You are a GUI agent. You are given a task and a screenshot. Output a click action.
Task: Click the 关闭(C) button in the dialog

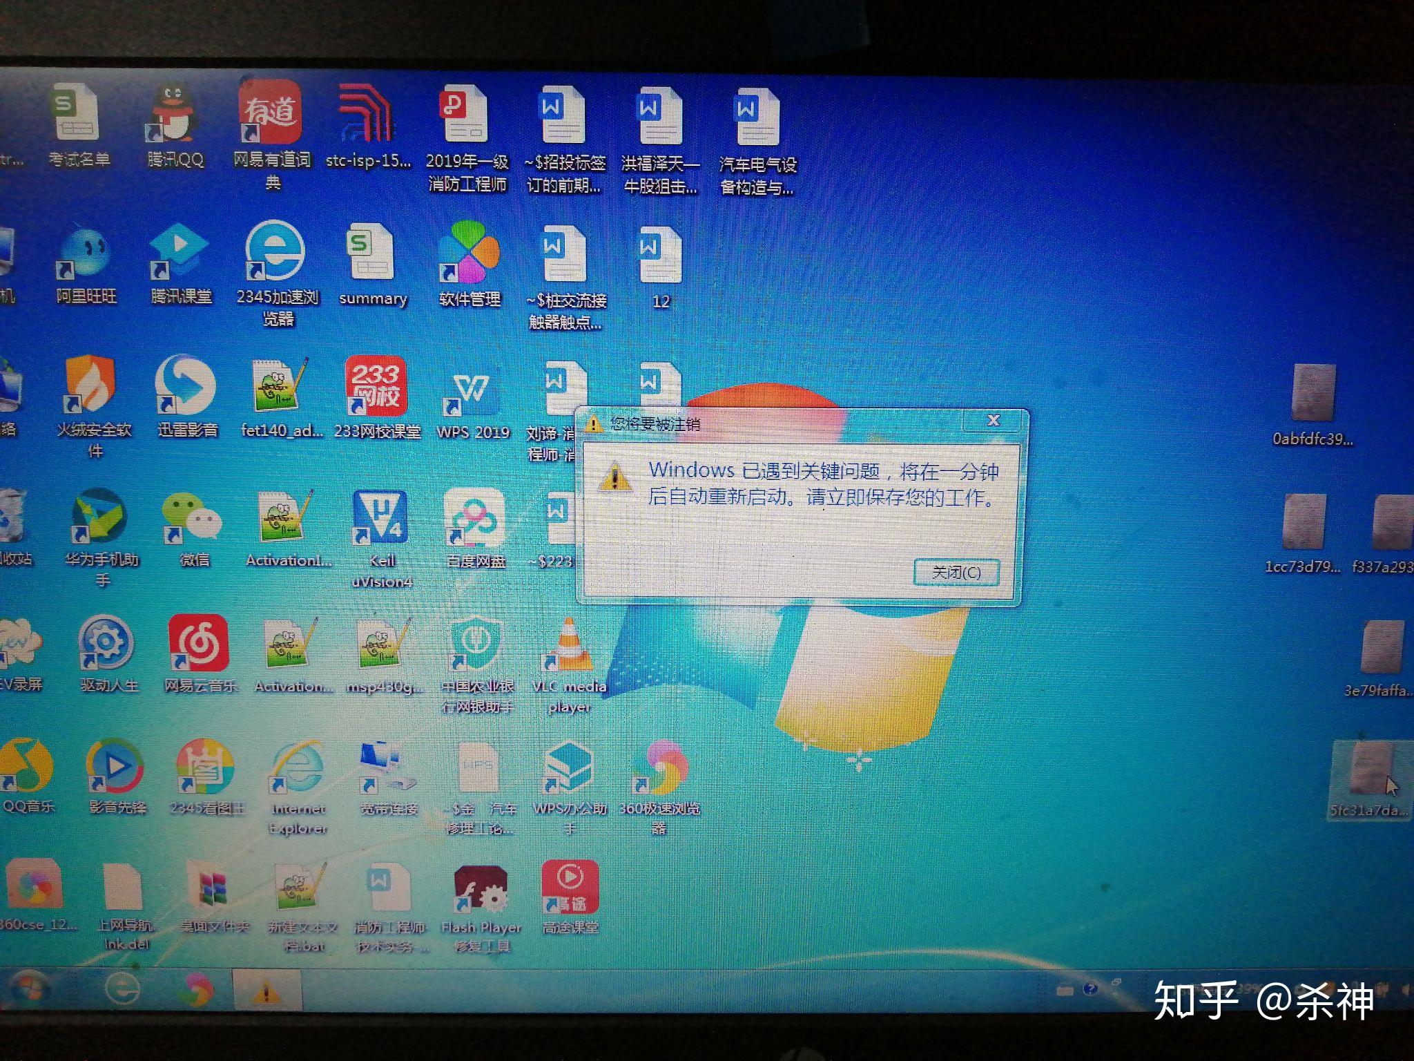(x=956, y=572)
